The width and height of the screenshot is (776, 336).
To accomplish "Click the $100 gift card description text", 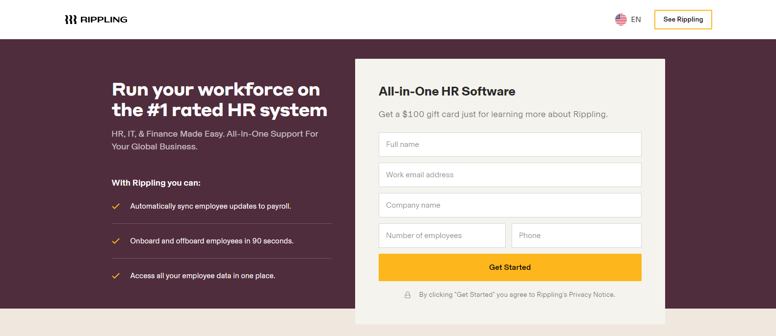I will (493, 114).
